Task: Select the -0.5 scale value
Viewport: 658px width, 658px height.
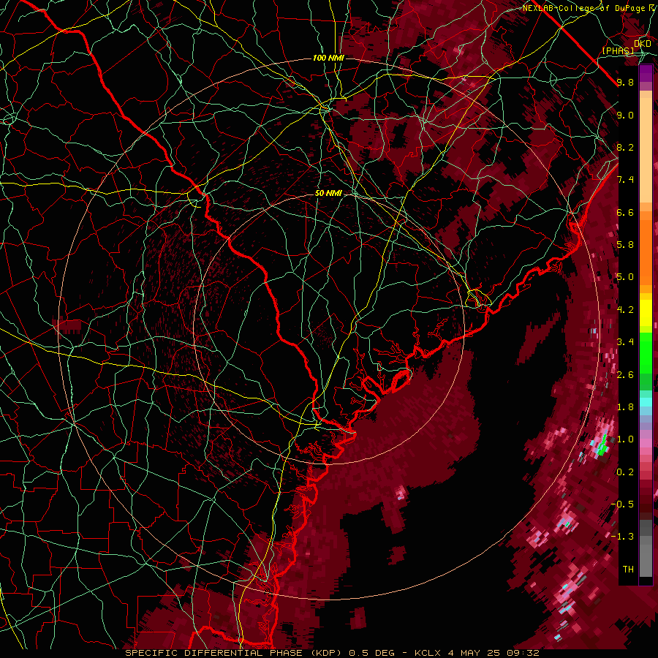Action: (622, 504)
